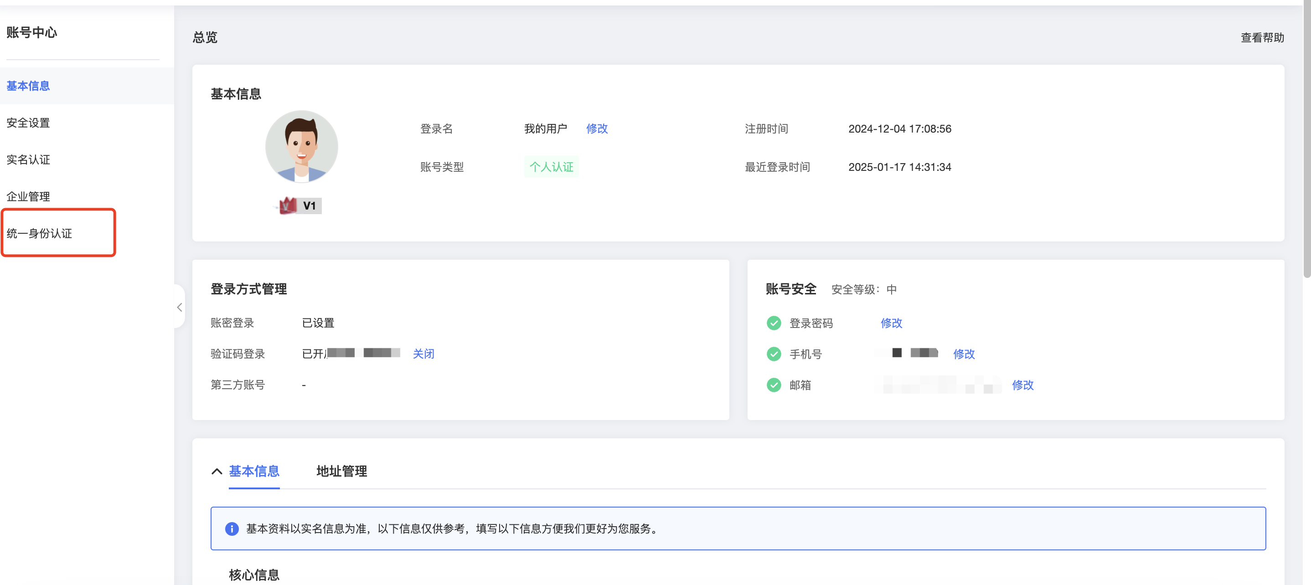Click the blue info icon in the notice
The image size is (1311, 585).
[232, 529]
